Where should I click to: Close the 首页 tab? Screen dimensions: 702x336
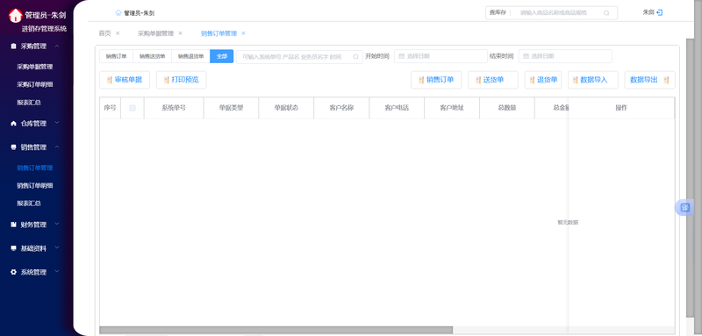[118, 33]
